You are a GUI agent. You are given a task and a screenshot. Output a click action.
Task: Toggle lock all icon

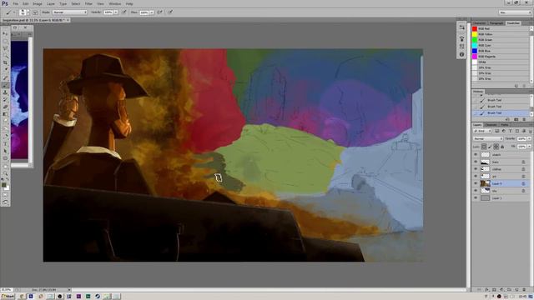502,147
